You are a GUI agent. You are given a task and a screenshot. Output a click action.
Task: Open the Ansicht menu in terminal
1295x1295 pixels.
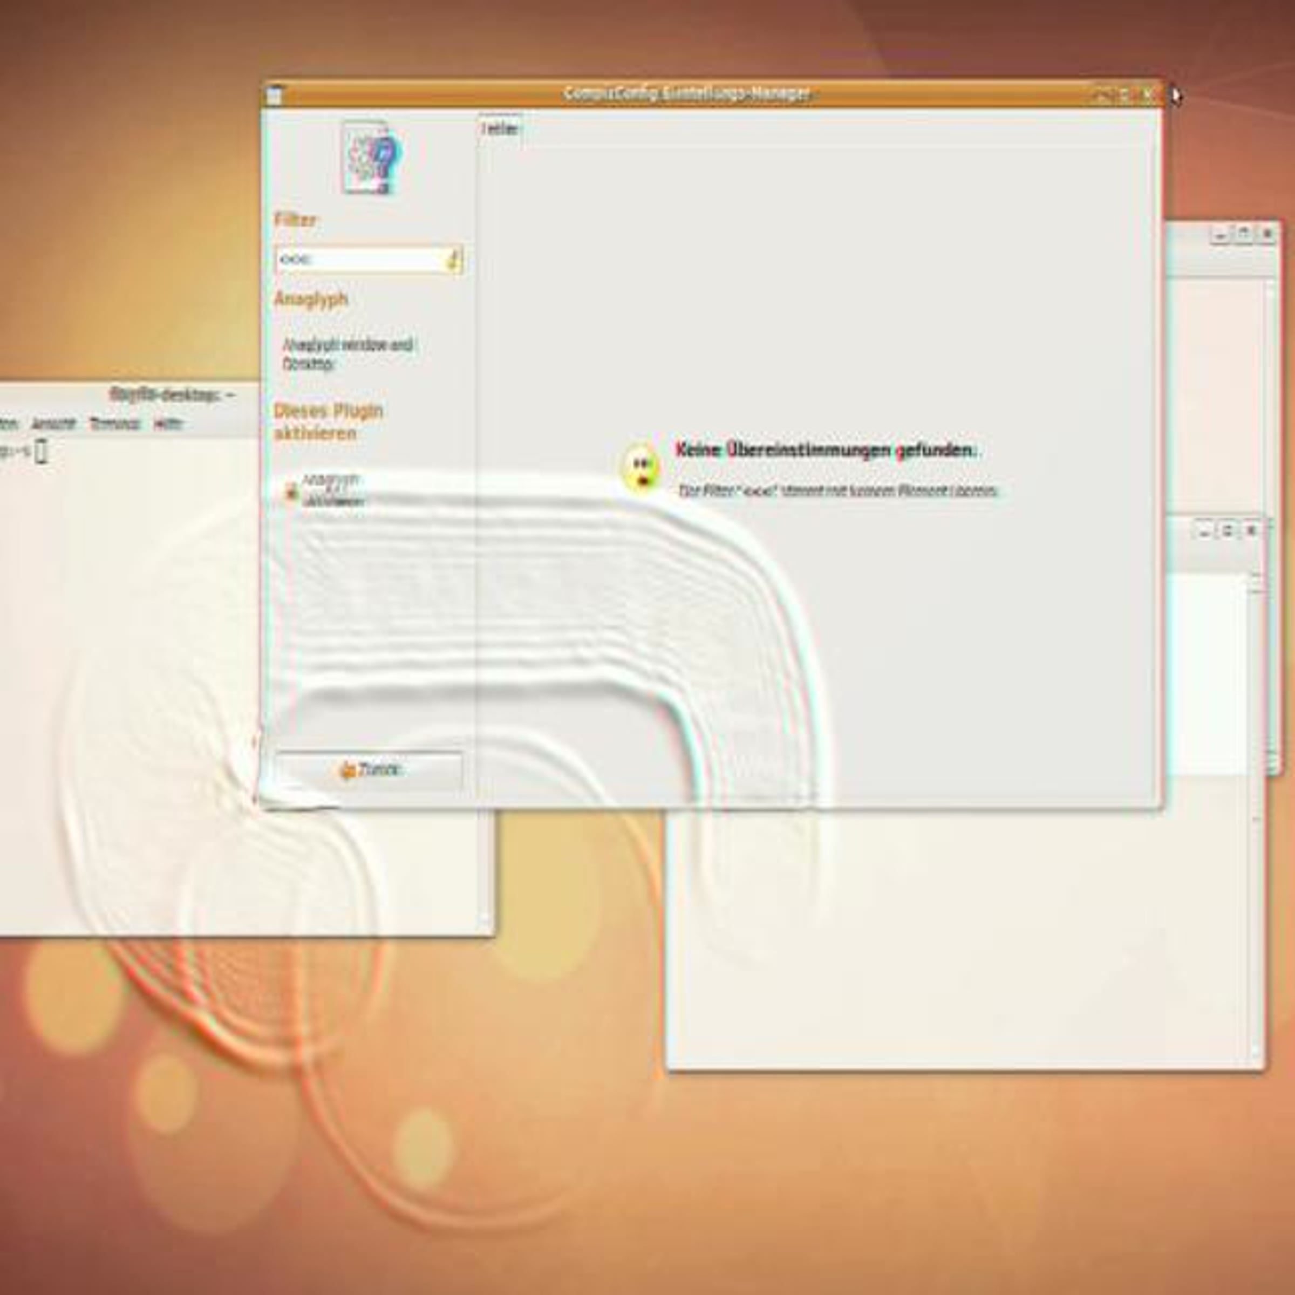[53, 424]
